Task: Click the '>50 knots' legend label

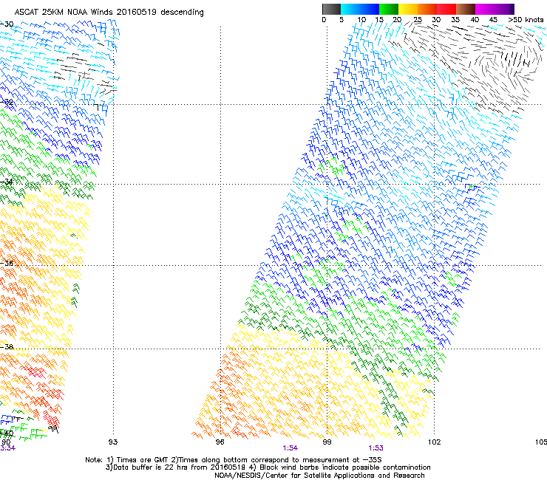Action: click(526, 20)
